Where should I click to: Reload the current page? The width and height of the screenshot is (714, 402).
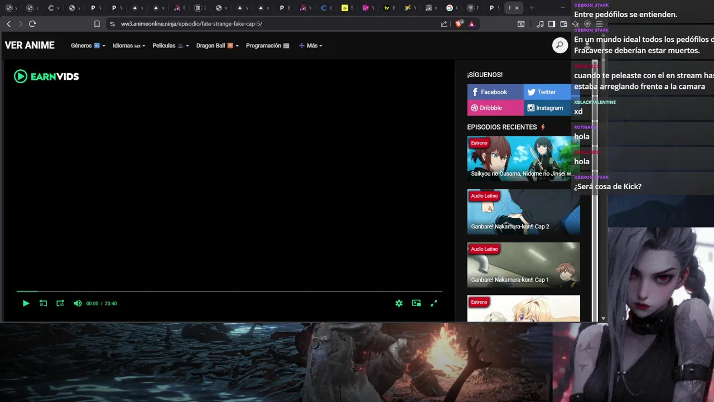[32, 24]
